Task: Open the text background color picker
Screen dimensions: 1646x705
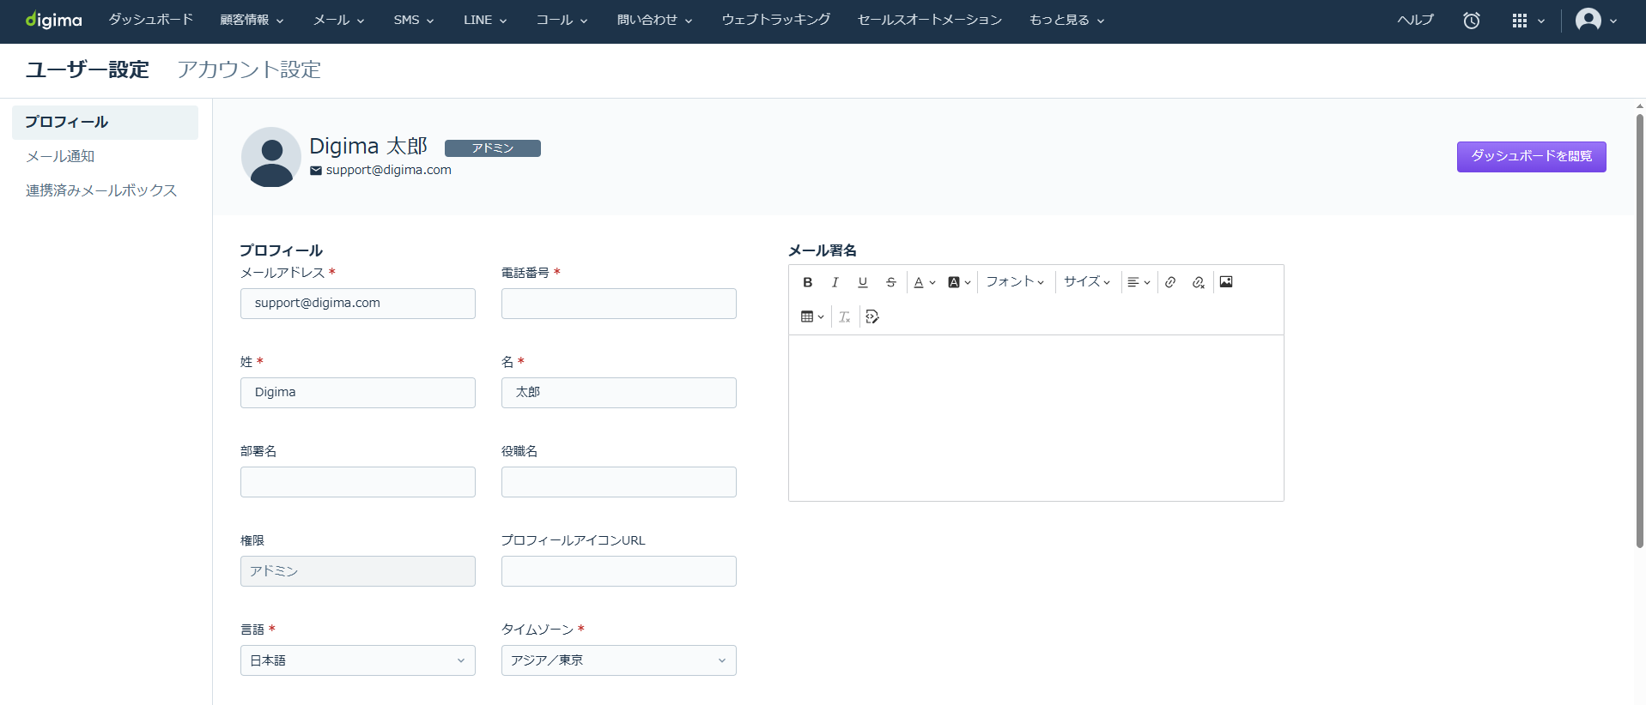Action: (959, 282)
